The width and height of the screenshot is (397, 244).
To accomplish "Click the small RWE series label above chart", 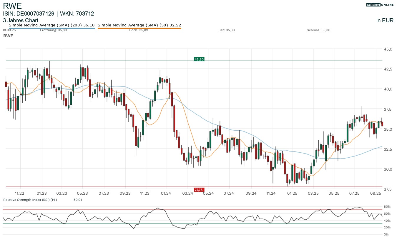I will [x=8, y=36].
